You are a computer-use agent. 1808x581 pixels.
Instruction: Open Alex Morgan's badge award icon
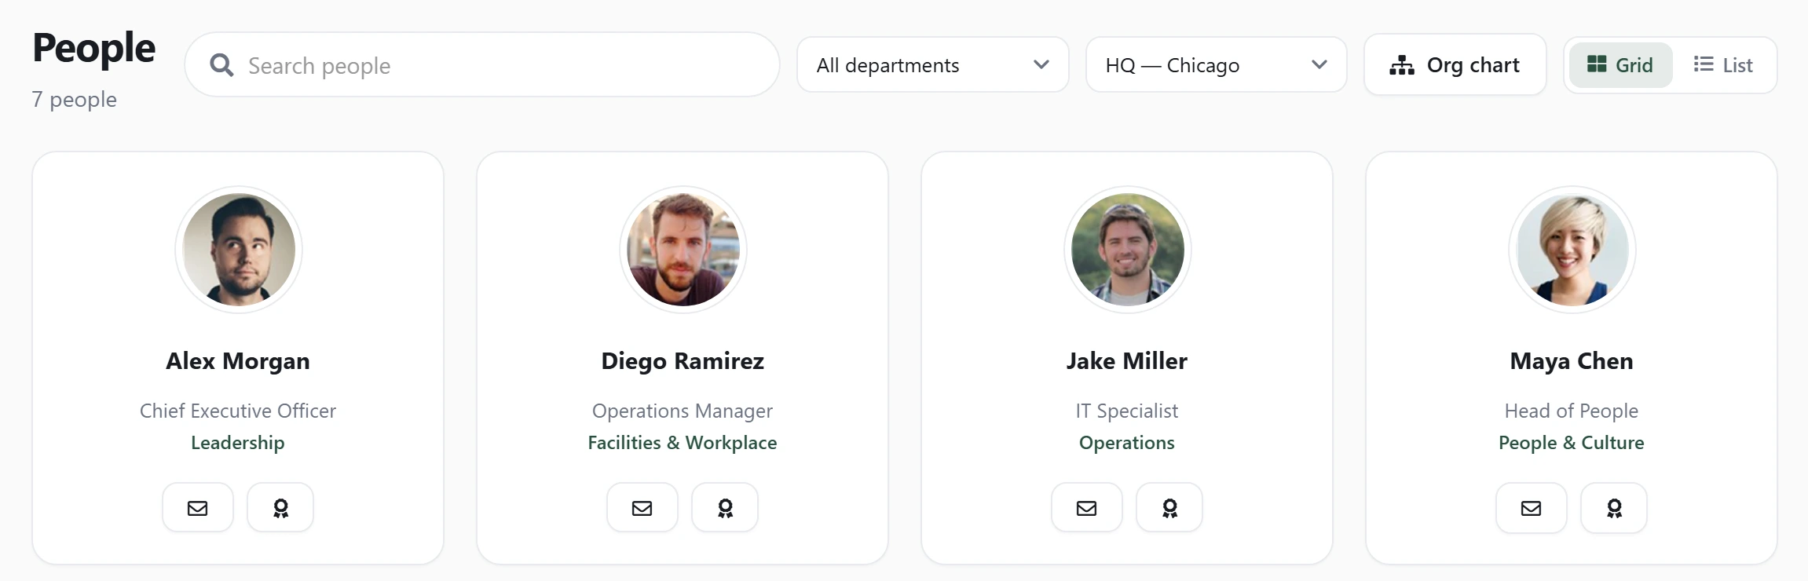point(280,508)
